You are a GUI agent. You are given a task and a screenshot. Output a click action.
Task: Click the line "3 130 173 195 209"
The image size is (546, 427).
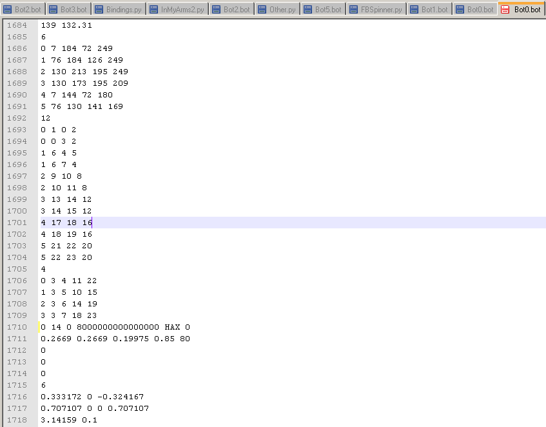click(x=84, y=83)
